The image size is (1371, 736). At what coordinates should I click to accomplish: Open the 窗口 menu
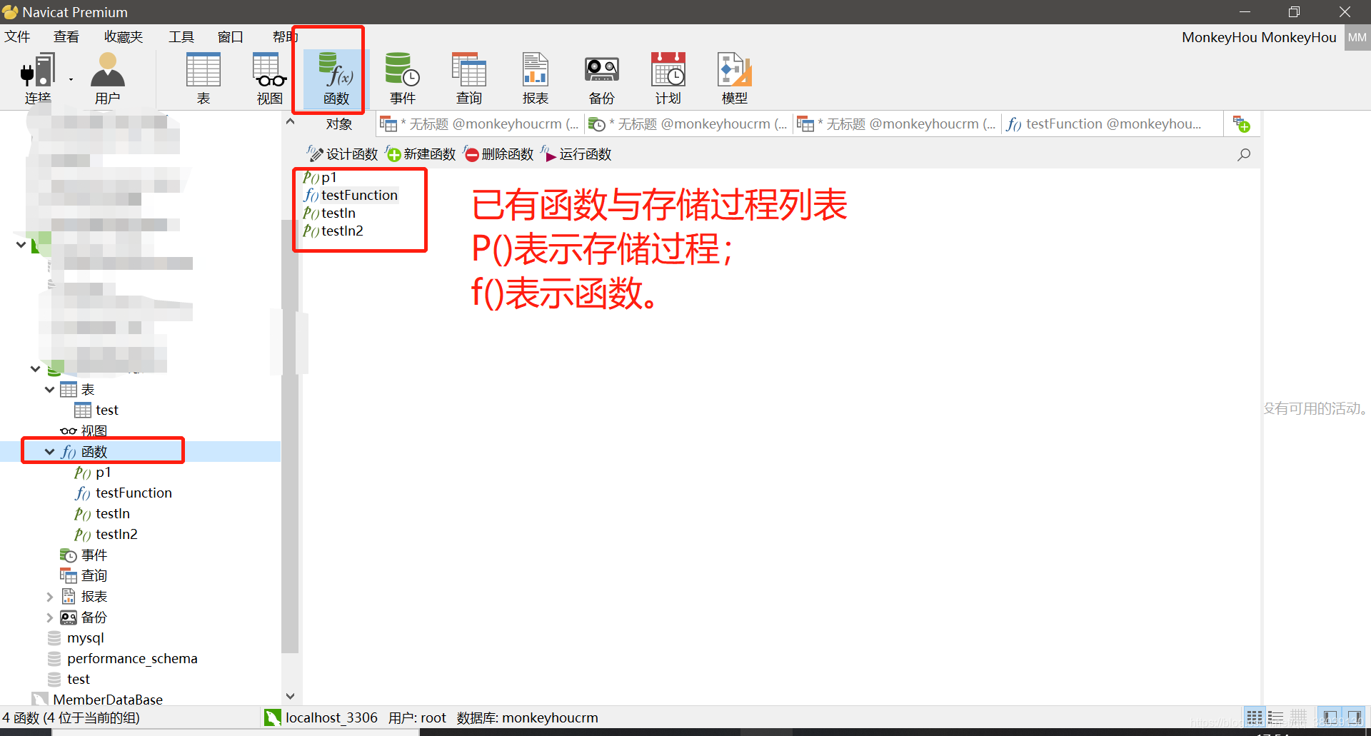[x=231, y=36]
